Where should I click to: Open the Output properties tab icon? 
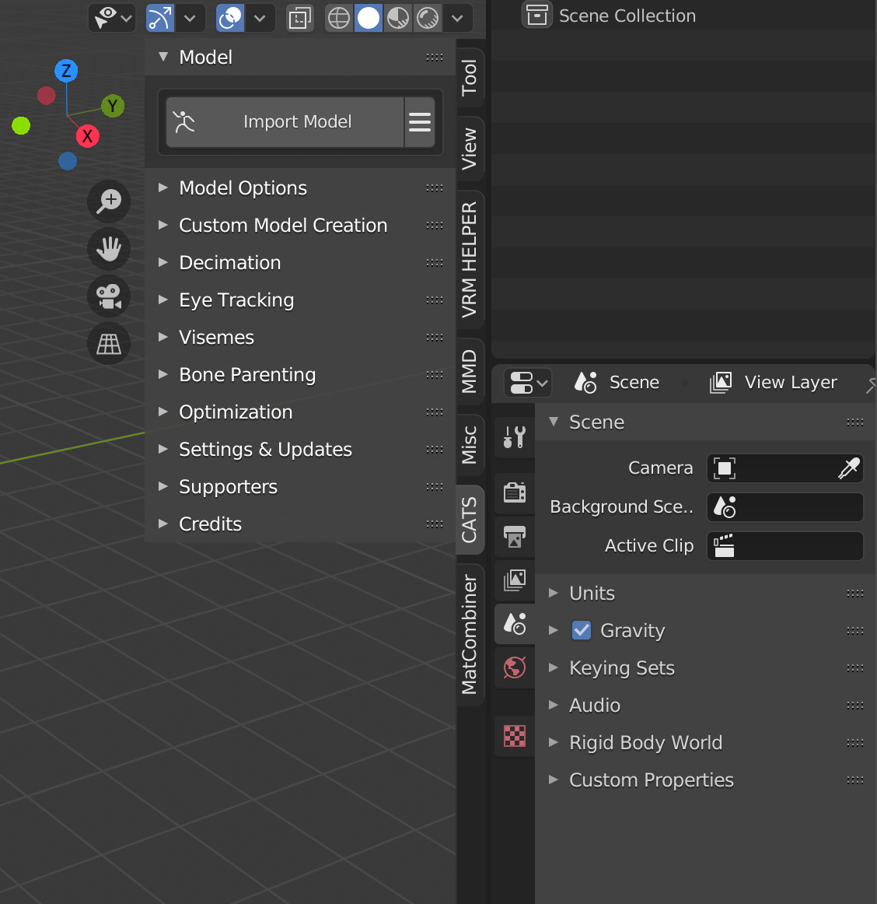coord(515,536)
